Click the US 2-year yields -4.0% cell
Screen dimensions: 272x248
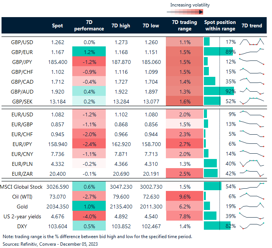pyautogui.click(x=88, y=216)
